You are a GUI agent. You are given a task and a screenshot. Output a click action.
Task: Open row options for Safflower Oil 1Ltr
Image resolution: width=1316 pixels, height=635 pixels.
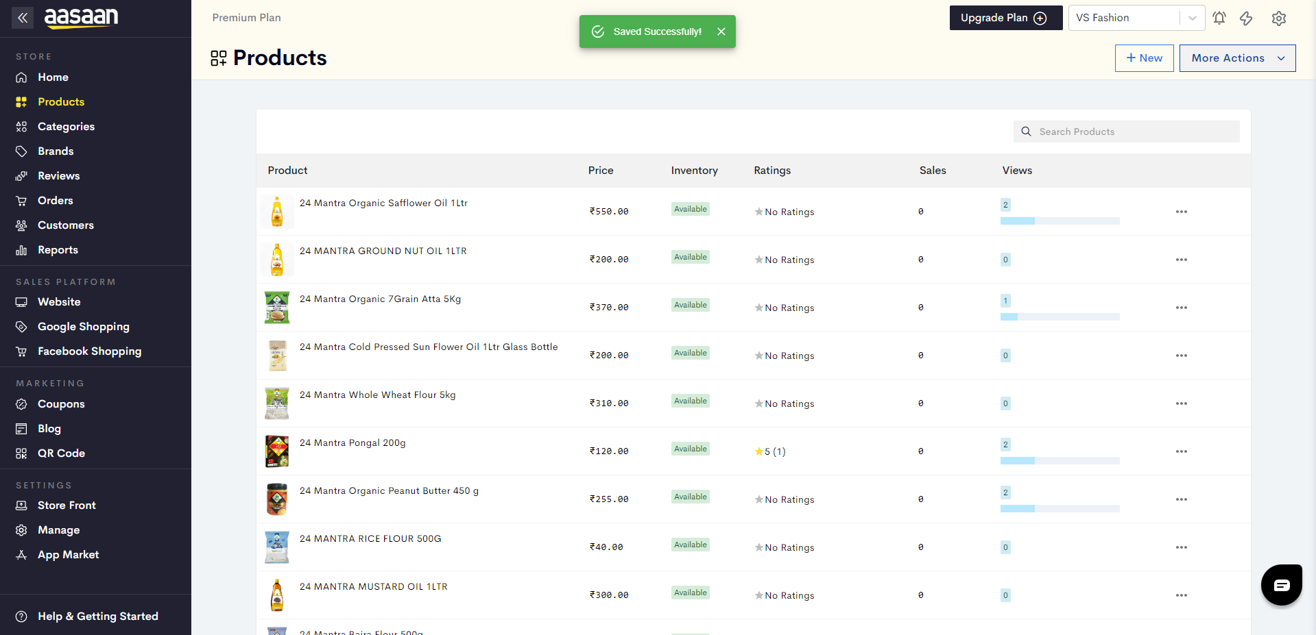coord(1181,212)
